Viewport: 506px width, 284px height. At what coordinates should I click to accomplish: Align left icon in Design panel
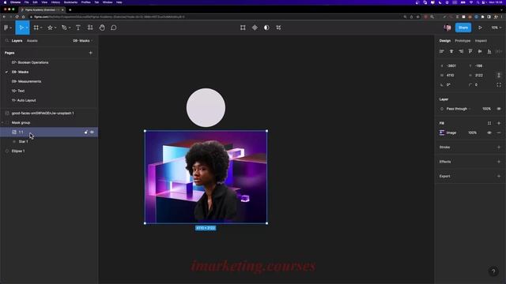[x=442, y=51]
